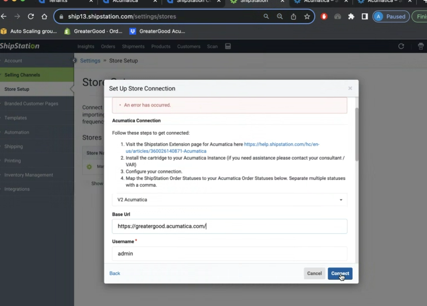427x306 pixels.
Task: Click the calculator icon in ShipStation nav
Action: pyautogui.click(x=228, y=46)
